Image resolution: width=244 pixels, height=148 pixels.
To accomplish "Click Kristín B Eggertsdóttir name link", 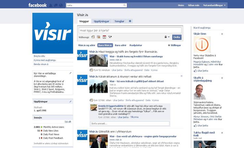I will pos(111,106).
